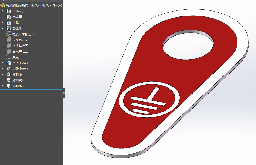Expand the 分割线2 feature
The width and height of the screenshot is (256, 165).
click(x=2, y=80)
